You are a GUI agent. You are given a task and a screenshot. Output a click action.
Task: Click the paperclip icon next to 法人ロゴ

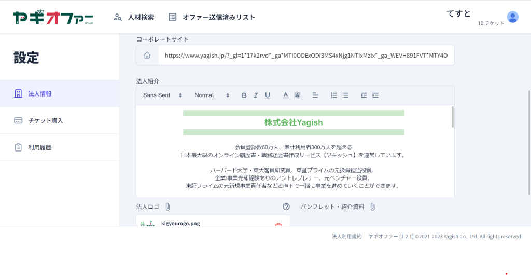pyautogui.click(x=167, y=207)
